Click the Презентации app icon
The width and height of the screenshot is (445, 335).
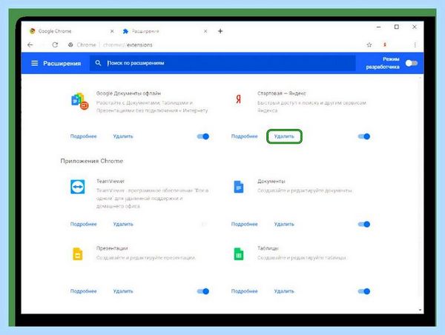click(x=77, y=254)
